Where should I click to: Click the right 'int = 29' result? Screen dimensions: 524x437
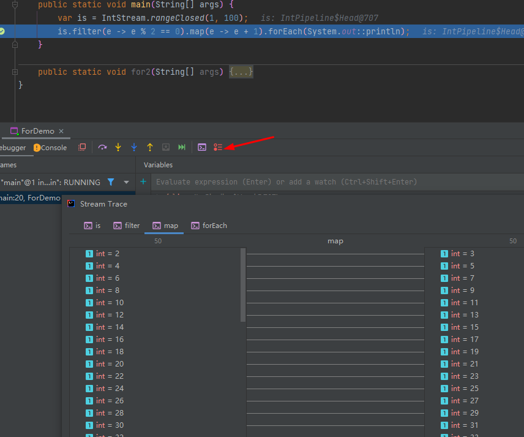tap(460, 413)
